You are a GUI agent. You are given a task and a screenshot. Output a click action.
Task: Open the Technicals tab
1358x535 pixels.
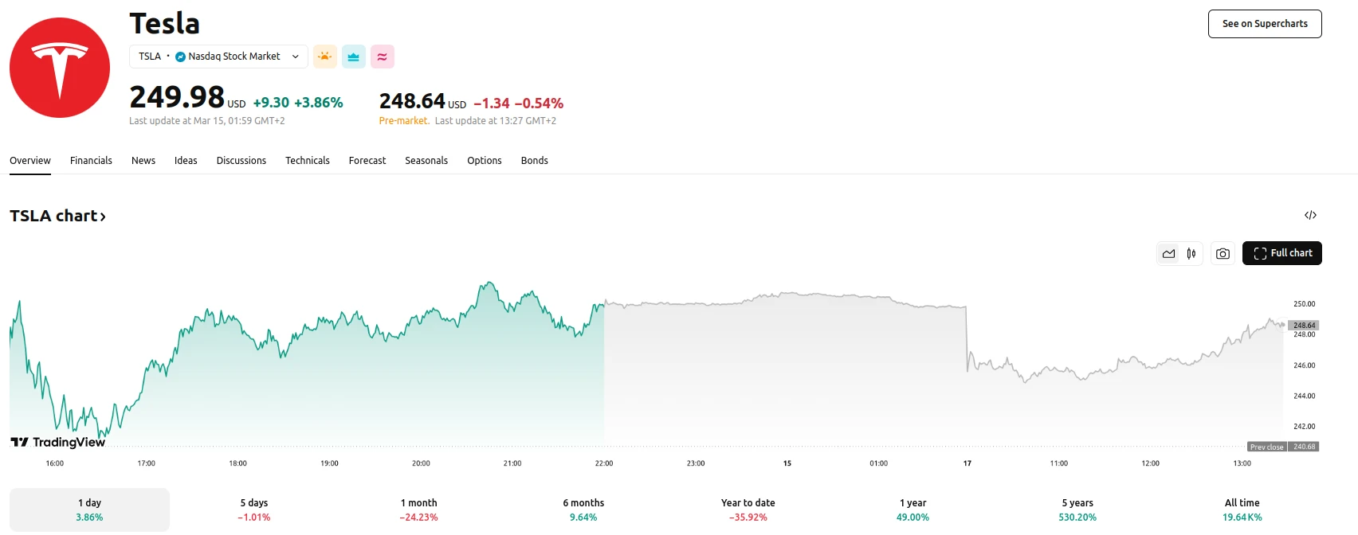307,160
